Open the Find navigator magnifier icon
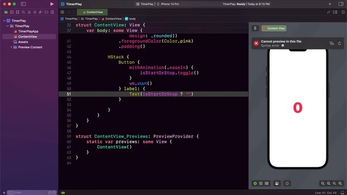The image size is (347, 195). 23,12
